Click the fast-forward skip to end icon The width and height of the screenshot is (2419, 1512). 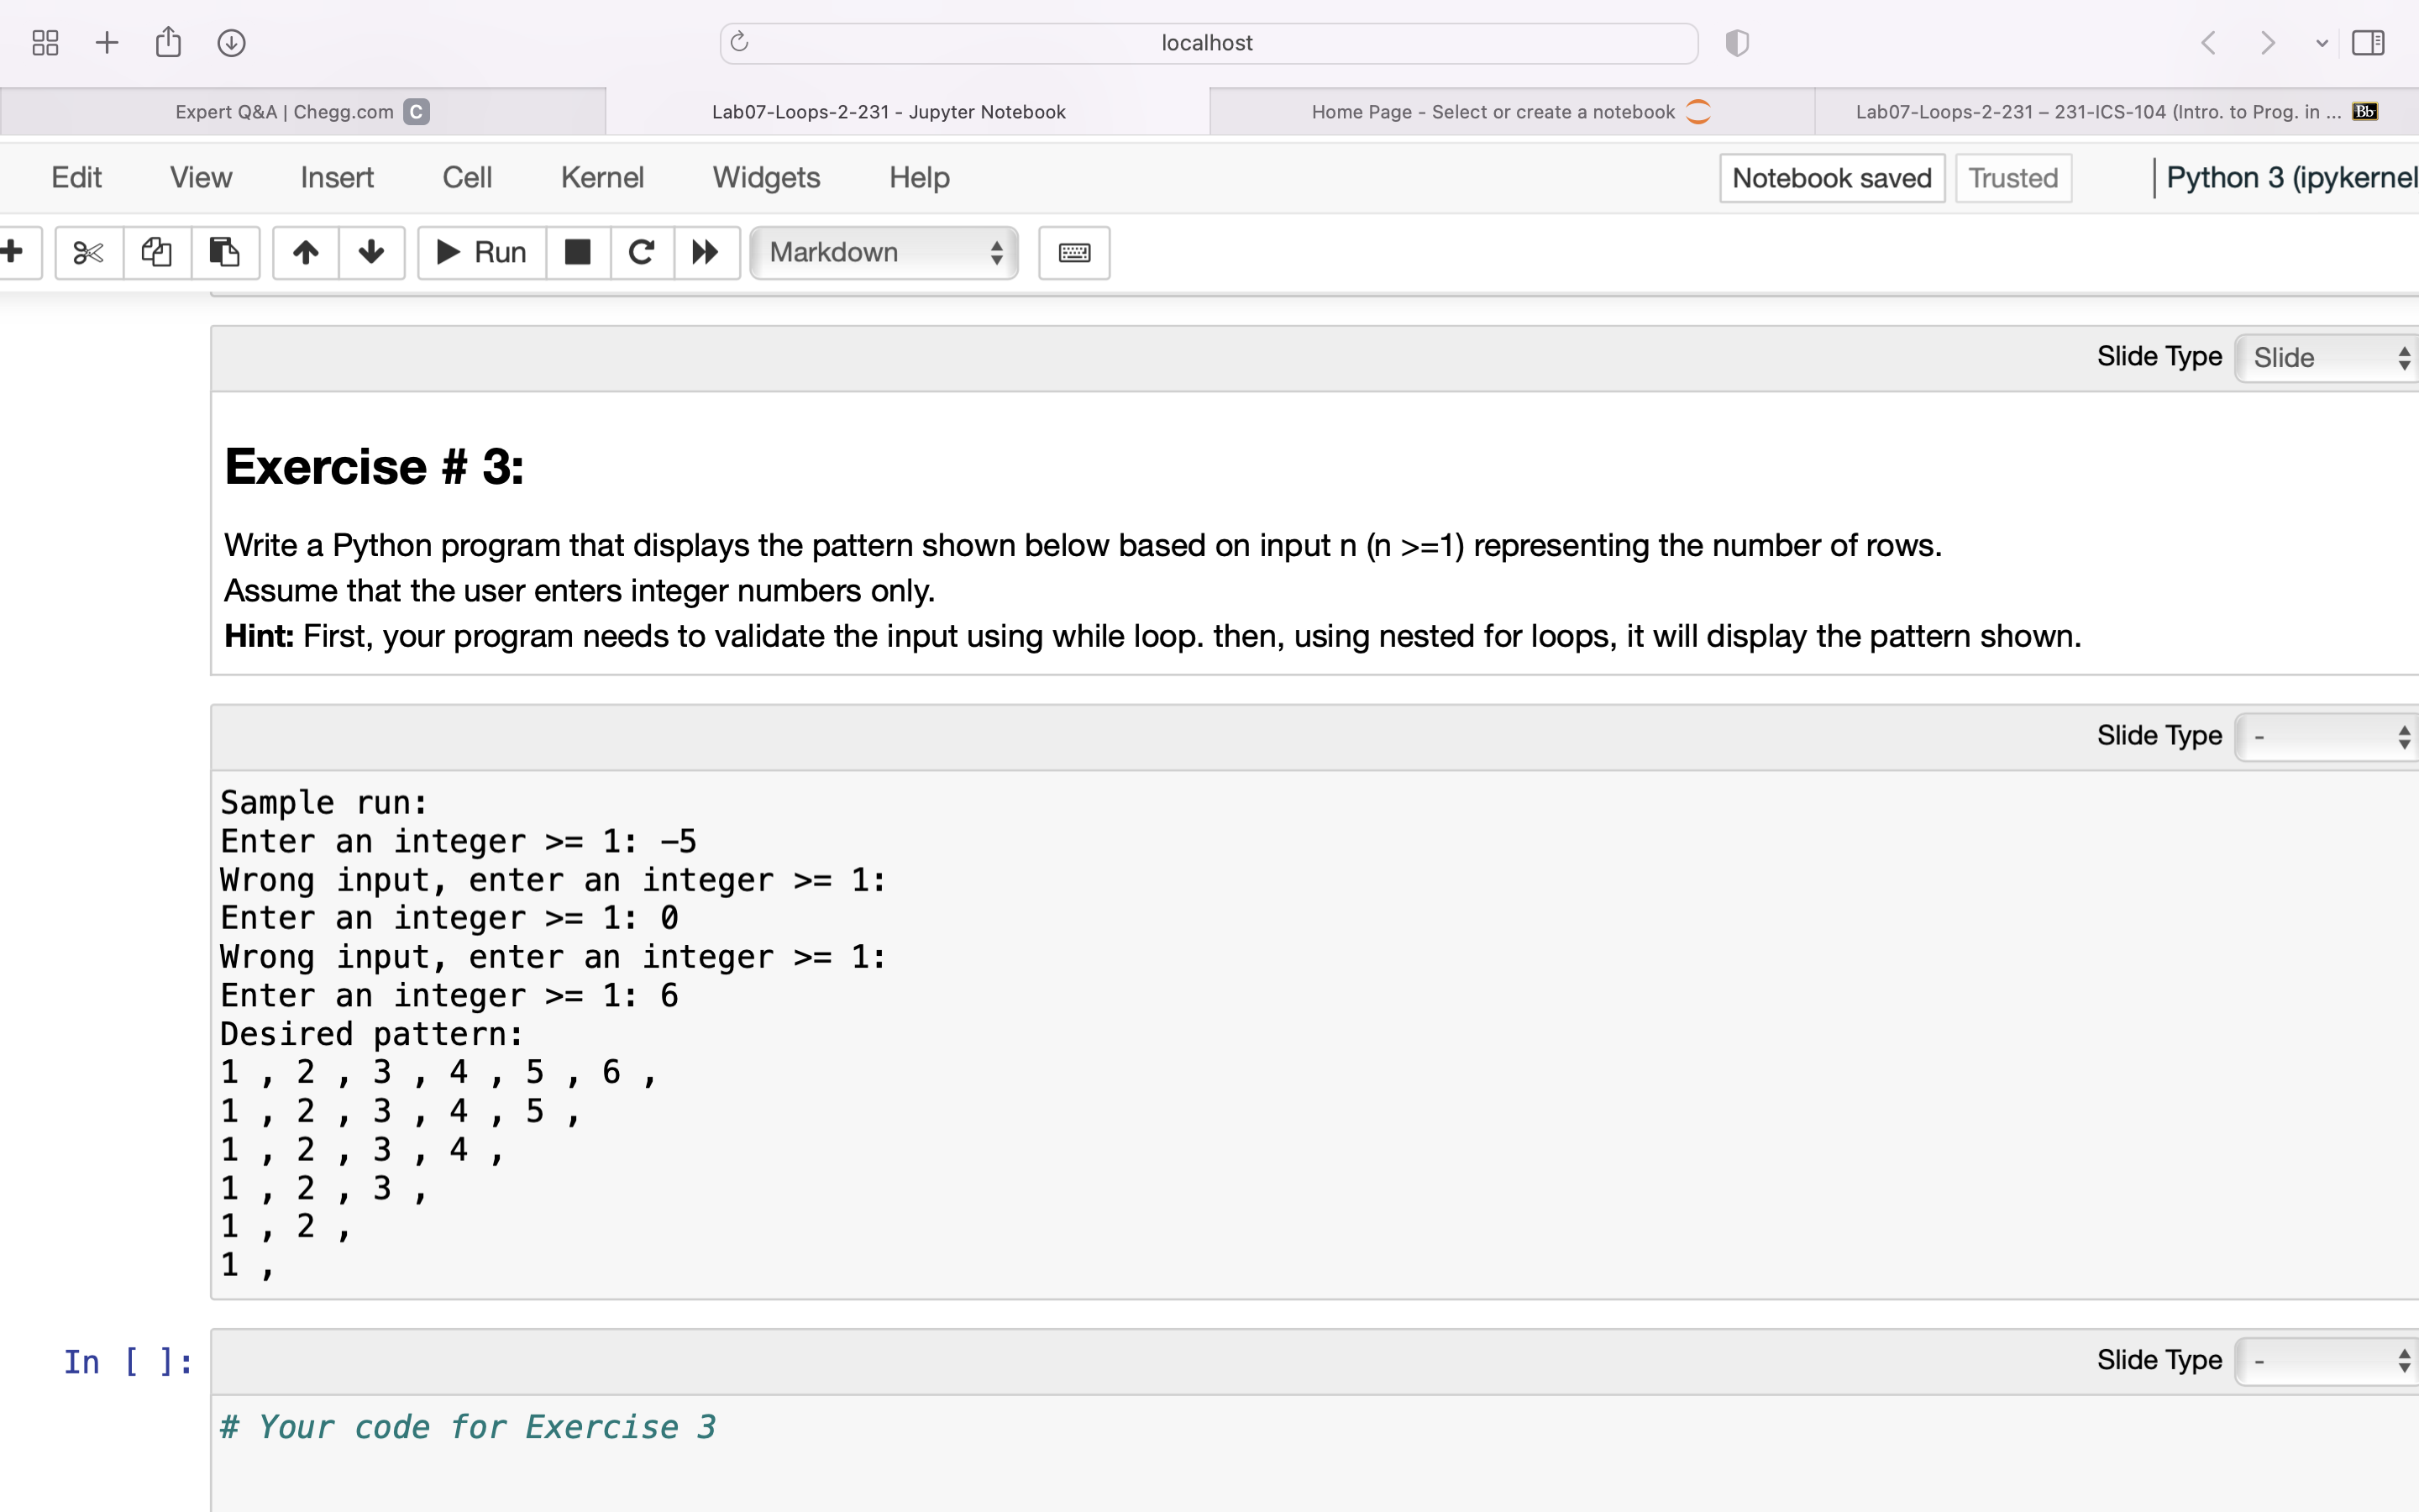(704, 251)
